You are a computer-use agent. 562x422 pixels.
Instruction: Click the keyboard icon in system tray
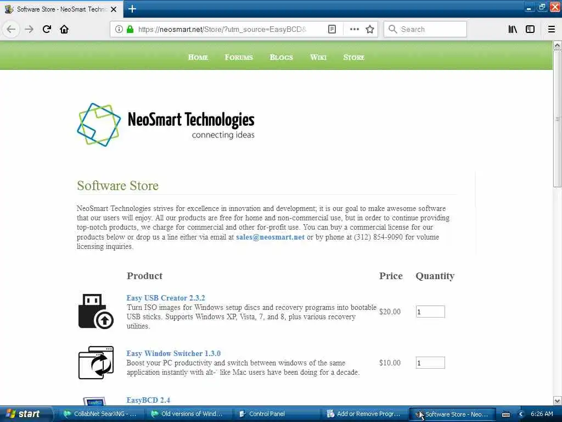[x=505, y=414]
